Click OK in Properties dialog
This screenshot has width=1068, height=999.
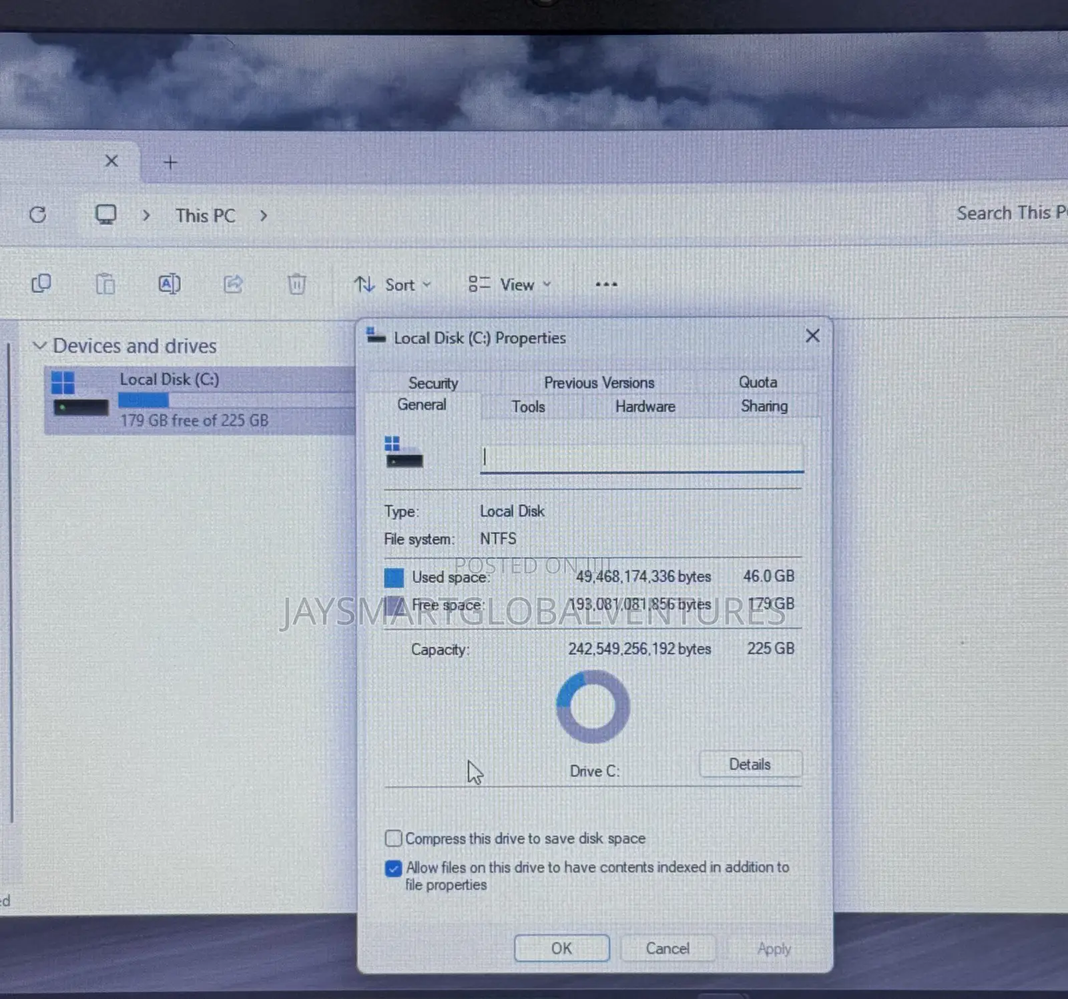561,948
